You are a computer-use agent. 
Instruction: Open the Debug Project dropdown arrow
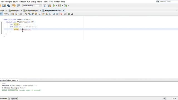pyautogui.click(x=62, y=6)
